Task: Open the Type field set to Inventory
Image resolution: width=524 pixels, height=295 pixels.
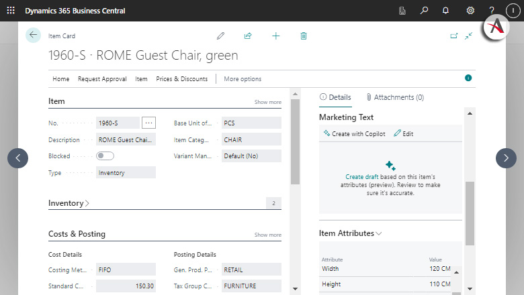Action: (x=126, y=173)
